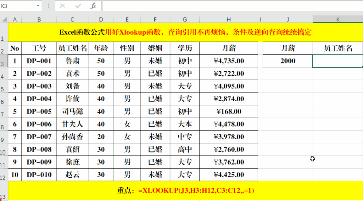Click the name cell 刘备
Screen dimensions: 363x201
tap(73, 86)
